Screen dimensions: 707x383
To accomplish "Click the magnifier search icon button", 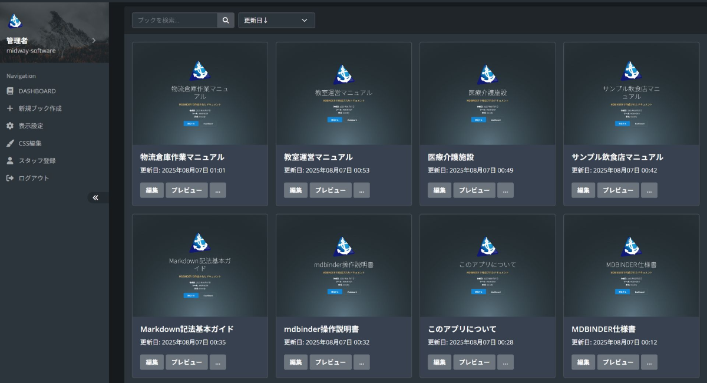I will [x=226, y=20].
